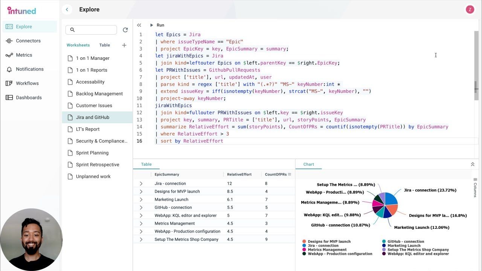This screenshot has height=271, width=482.
Task: Expand the Jira - connection result row
Action: (x=141, y=183)
